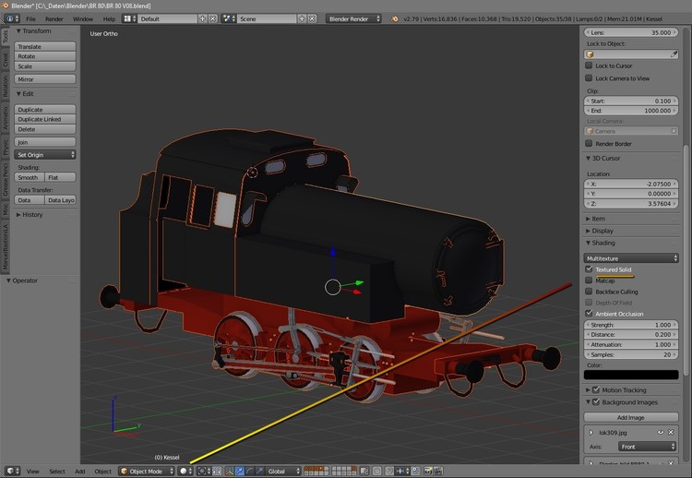Click the Mirror button
The width and height of the screenshot is (692, 478).
click(45, 79)
